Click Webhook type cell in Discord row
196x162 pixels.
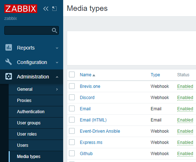coord(160,98)
